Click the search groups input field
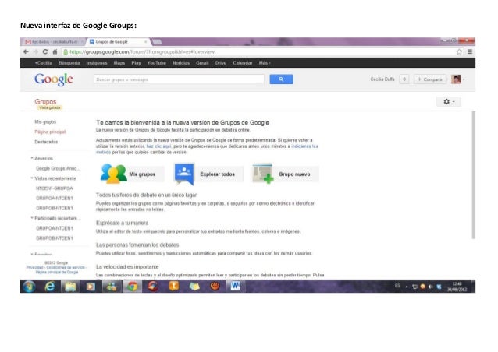 pos(179,79)
